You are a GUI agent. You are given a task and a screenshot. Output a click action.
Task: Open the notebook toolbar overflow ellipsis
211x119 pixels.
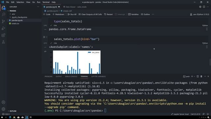(x=153, y=14)
